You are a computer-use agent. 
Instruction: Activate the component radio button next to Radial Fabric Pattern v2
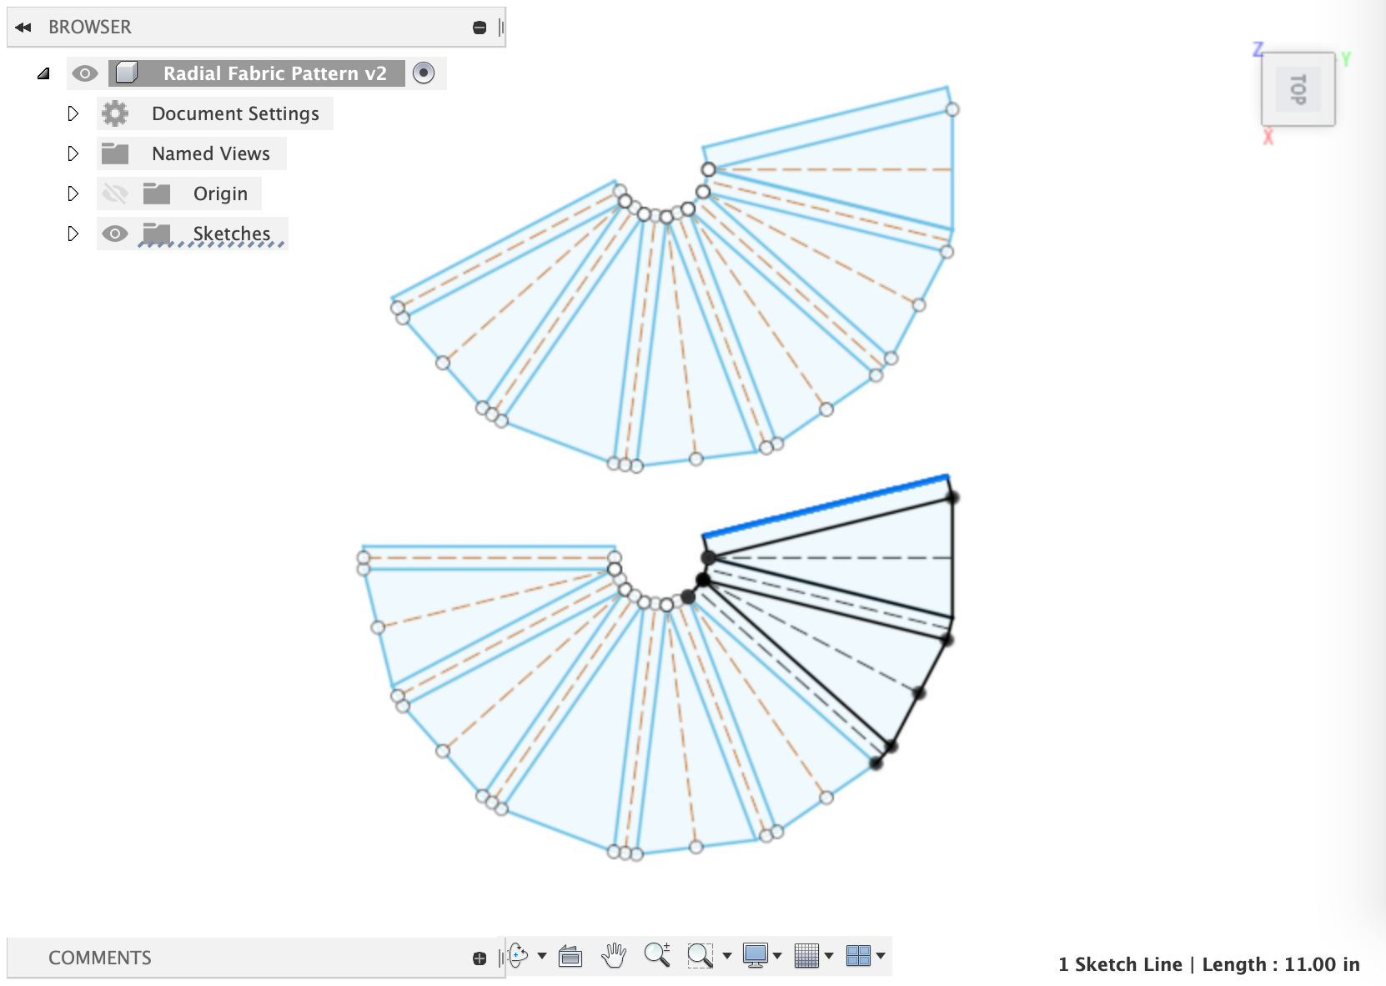(x=424, y=73)
